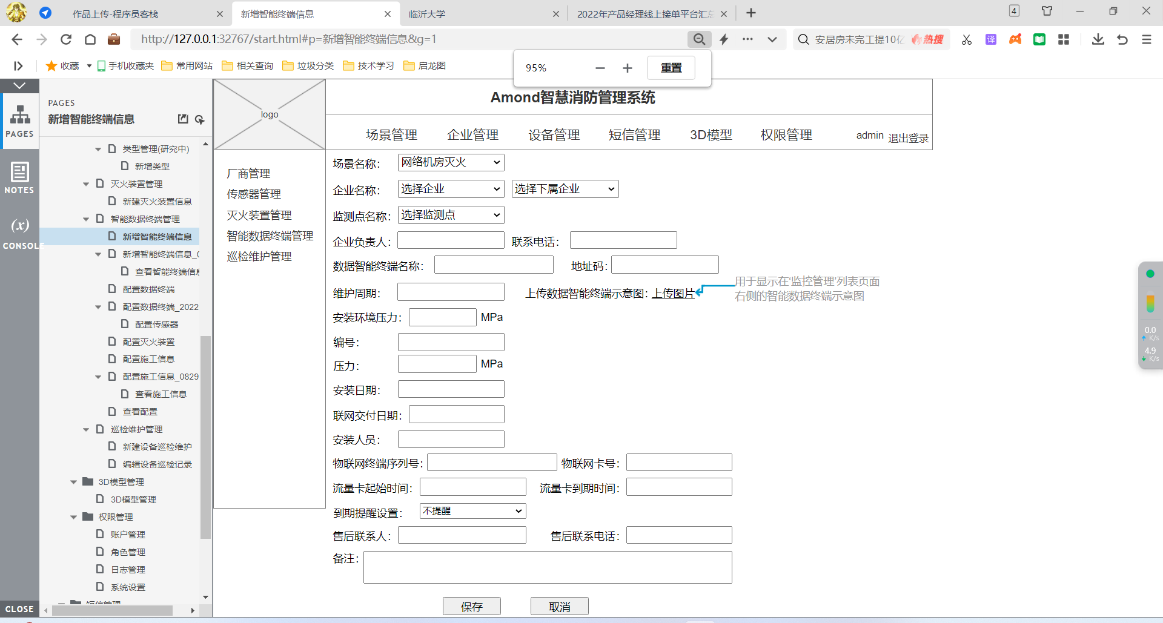The width and height of the screenshot is (1163, 623).
Task: Open the Axure NOTES panel
Action: pyautogui.click(x=19, y=177)
